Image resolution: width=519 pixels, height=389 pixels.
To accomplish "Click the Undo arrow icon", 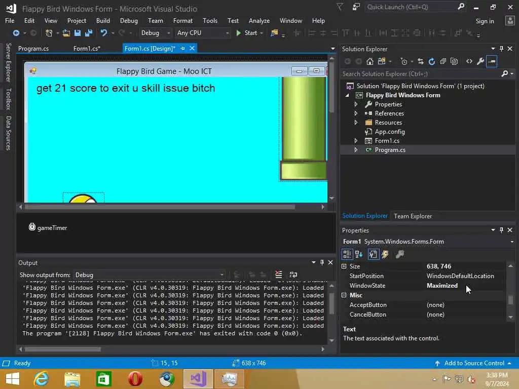I will click(103, 33).
